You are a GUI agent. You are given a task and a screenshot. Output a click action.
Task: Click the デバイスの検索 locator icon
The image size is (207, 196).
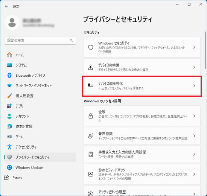point(91,67)
